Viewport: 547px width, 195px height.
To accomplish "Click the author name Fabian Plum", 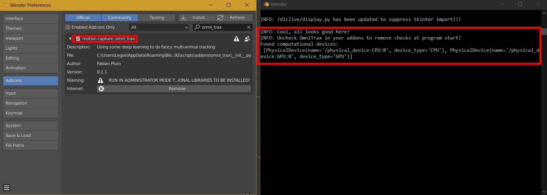I will click(109, 64).
